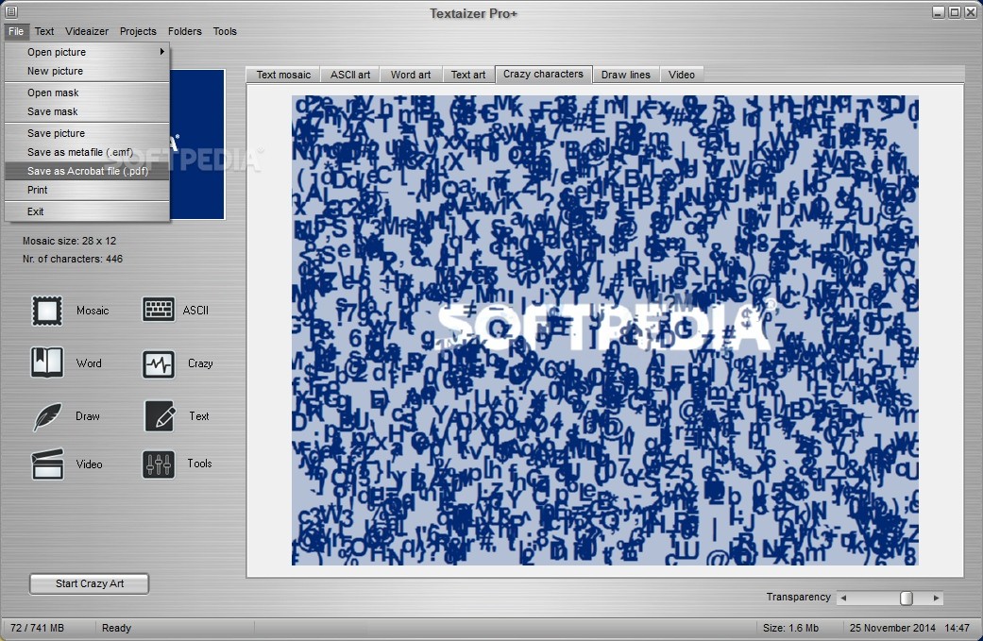
Task: Click the Mosaic label text
Action: [93, 311]
